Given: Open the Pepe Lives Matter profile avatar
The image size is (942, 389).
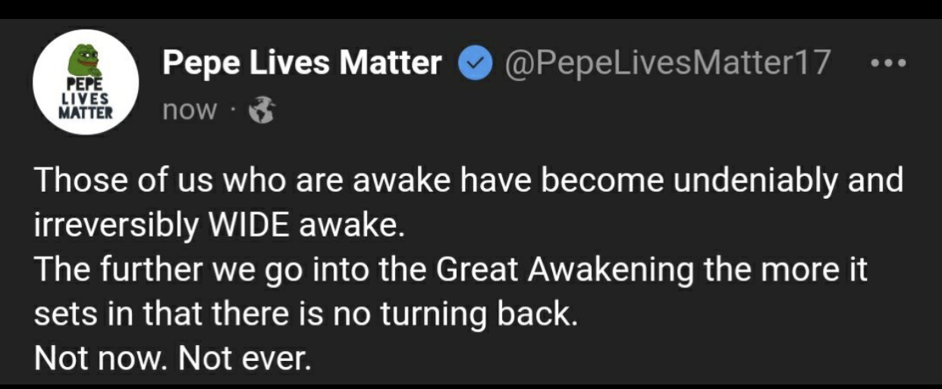Looking at the screenshot, I should coord(86,82).
